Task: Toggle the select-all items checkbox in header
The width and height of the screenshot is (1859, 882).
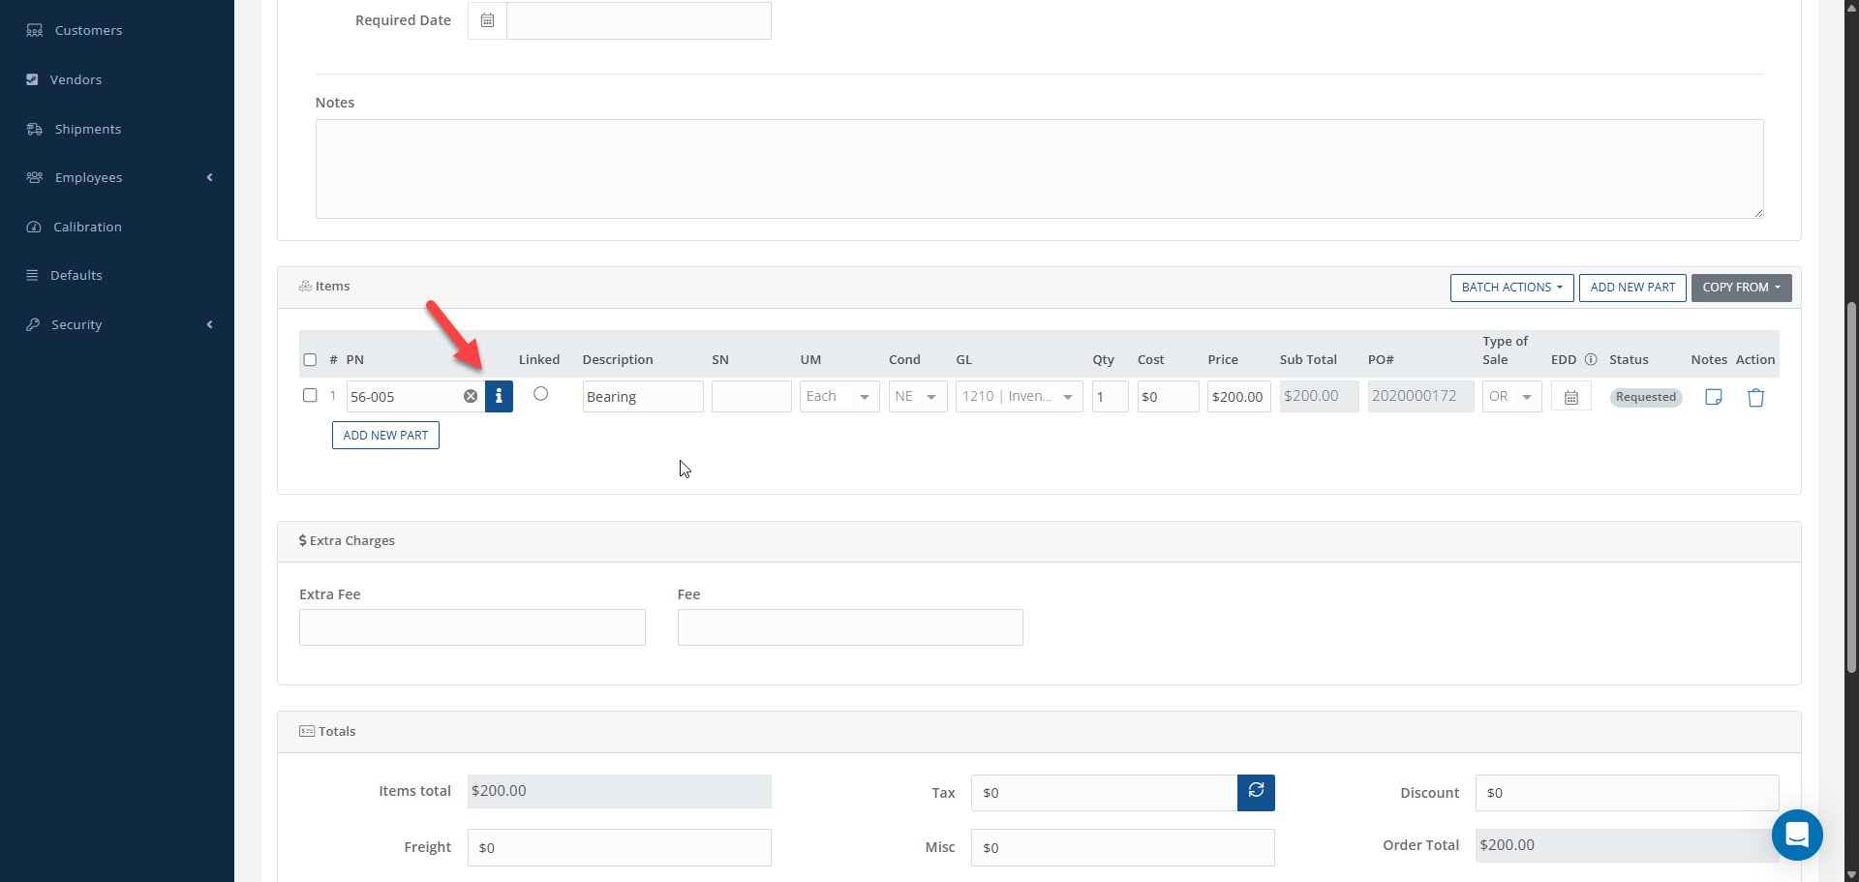Action: click(x=310, y=360)
